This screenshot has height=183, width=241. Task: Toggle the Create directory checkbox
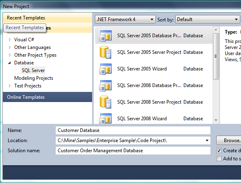219,151
